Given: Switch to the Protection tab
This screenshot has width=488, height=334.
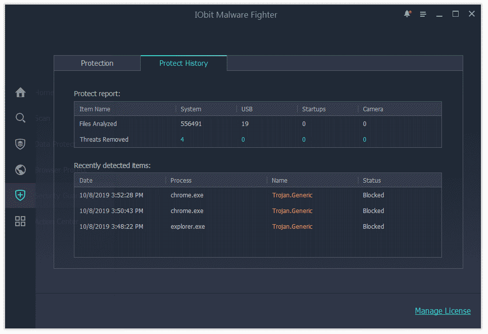Looking at the screenshot, I should pos(97,63).
